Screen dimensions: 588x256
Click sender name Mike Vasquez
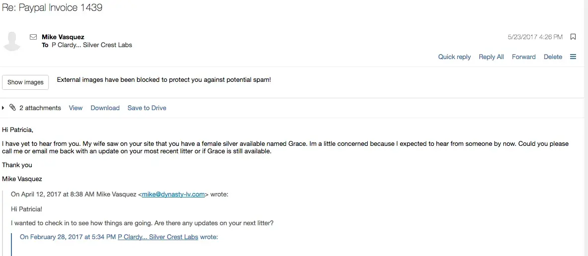coord(63,37)
